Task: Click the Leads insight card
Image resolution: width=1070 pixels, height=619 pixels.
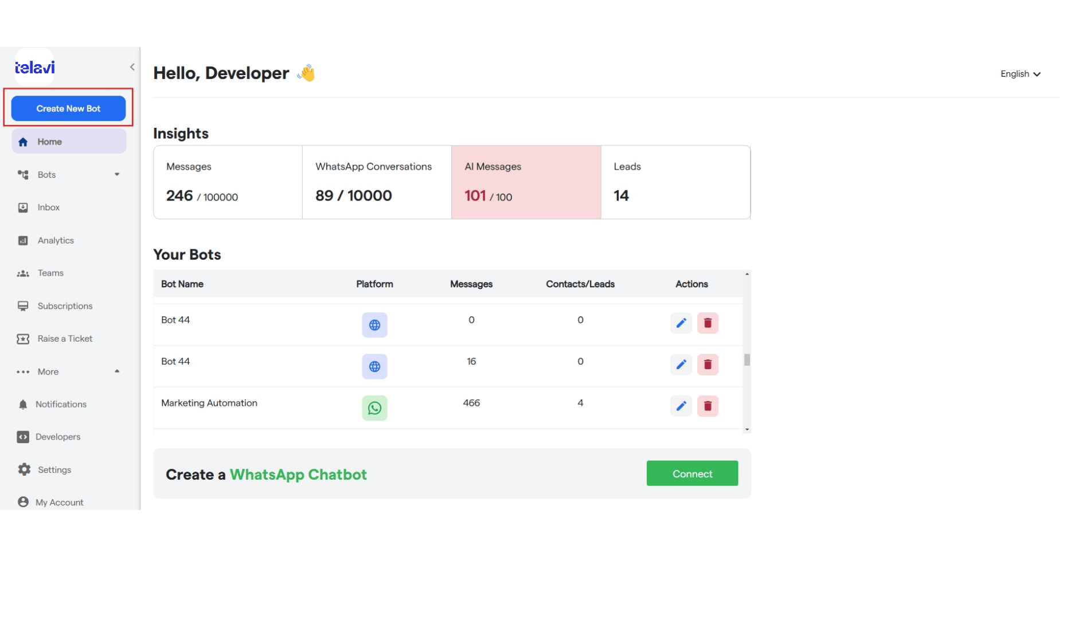Action: tap(675, 182)
